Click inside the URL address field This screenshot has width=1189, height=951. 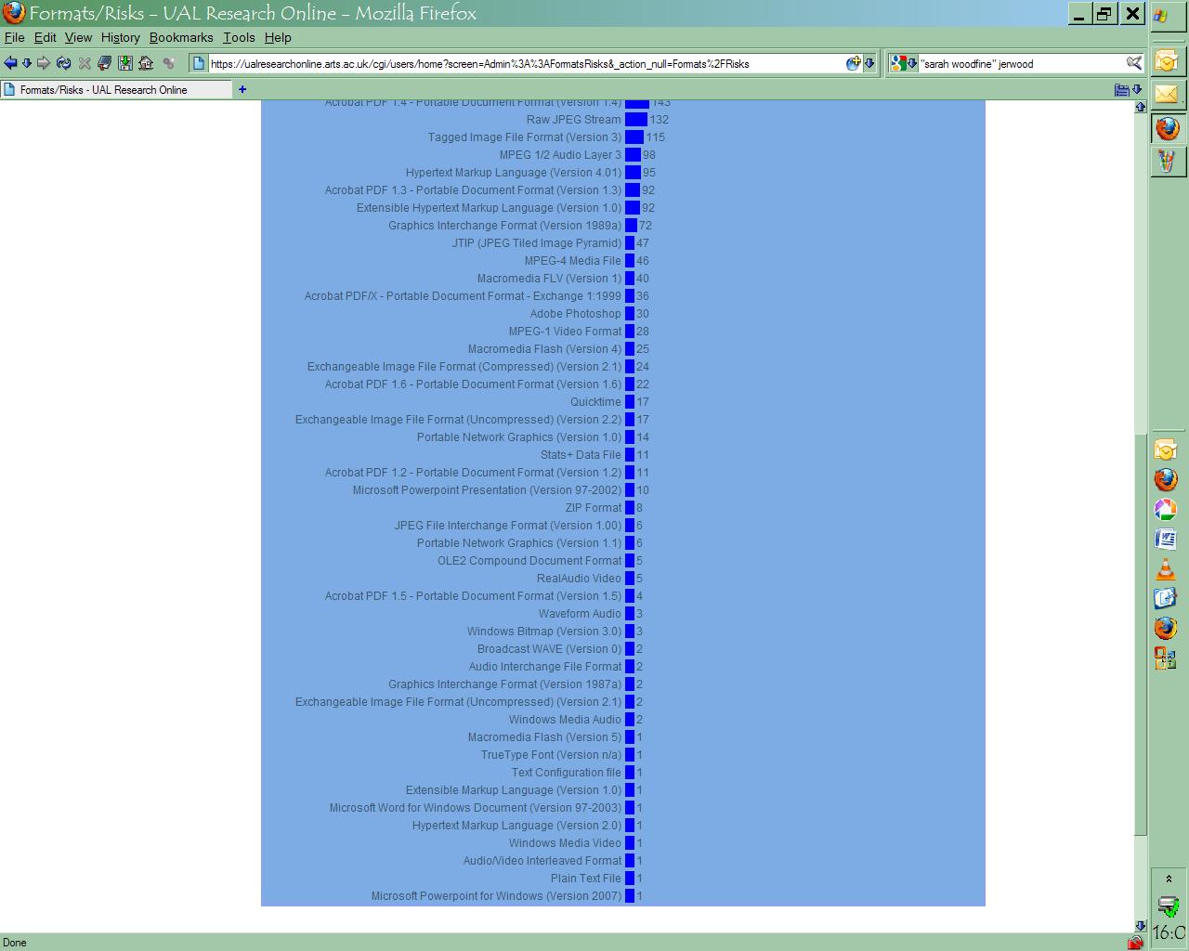520,64
